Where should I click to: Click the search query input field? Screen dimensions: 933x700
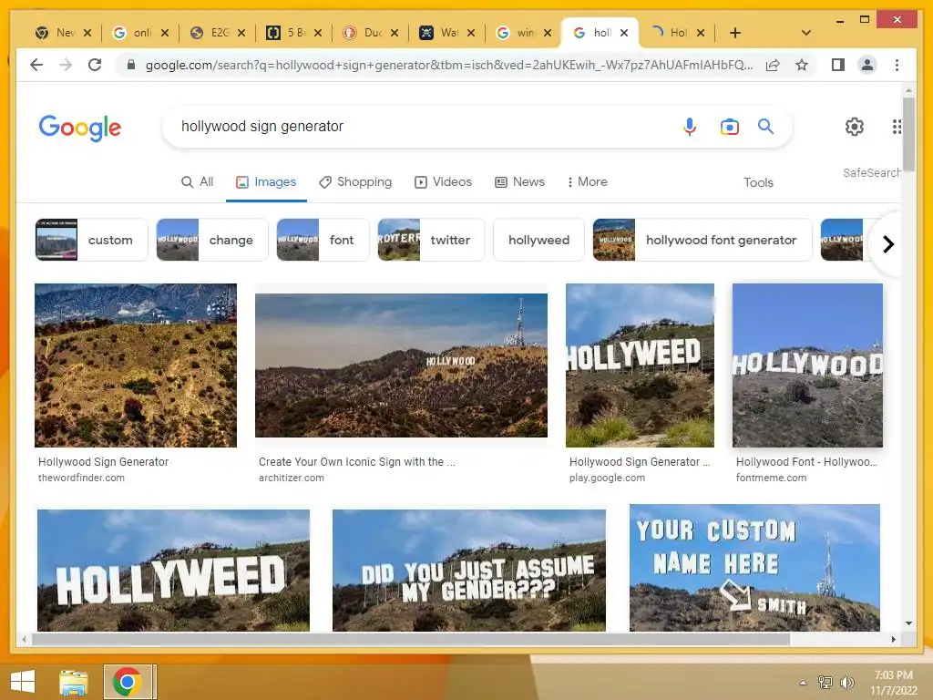coord(416,126)
